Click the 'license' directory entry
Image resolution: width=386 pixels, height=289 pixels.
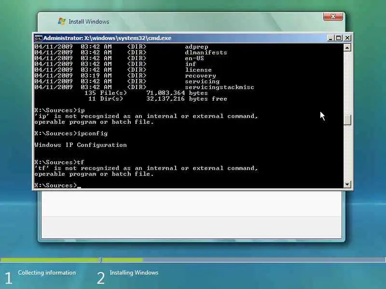[198, 70]
